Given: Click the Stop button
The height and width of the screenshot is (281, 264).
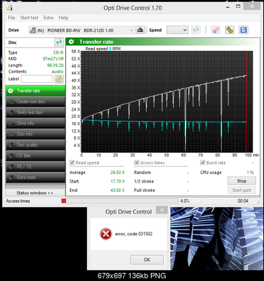Looking at the screenshot, I should click(x=242, y=181).
